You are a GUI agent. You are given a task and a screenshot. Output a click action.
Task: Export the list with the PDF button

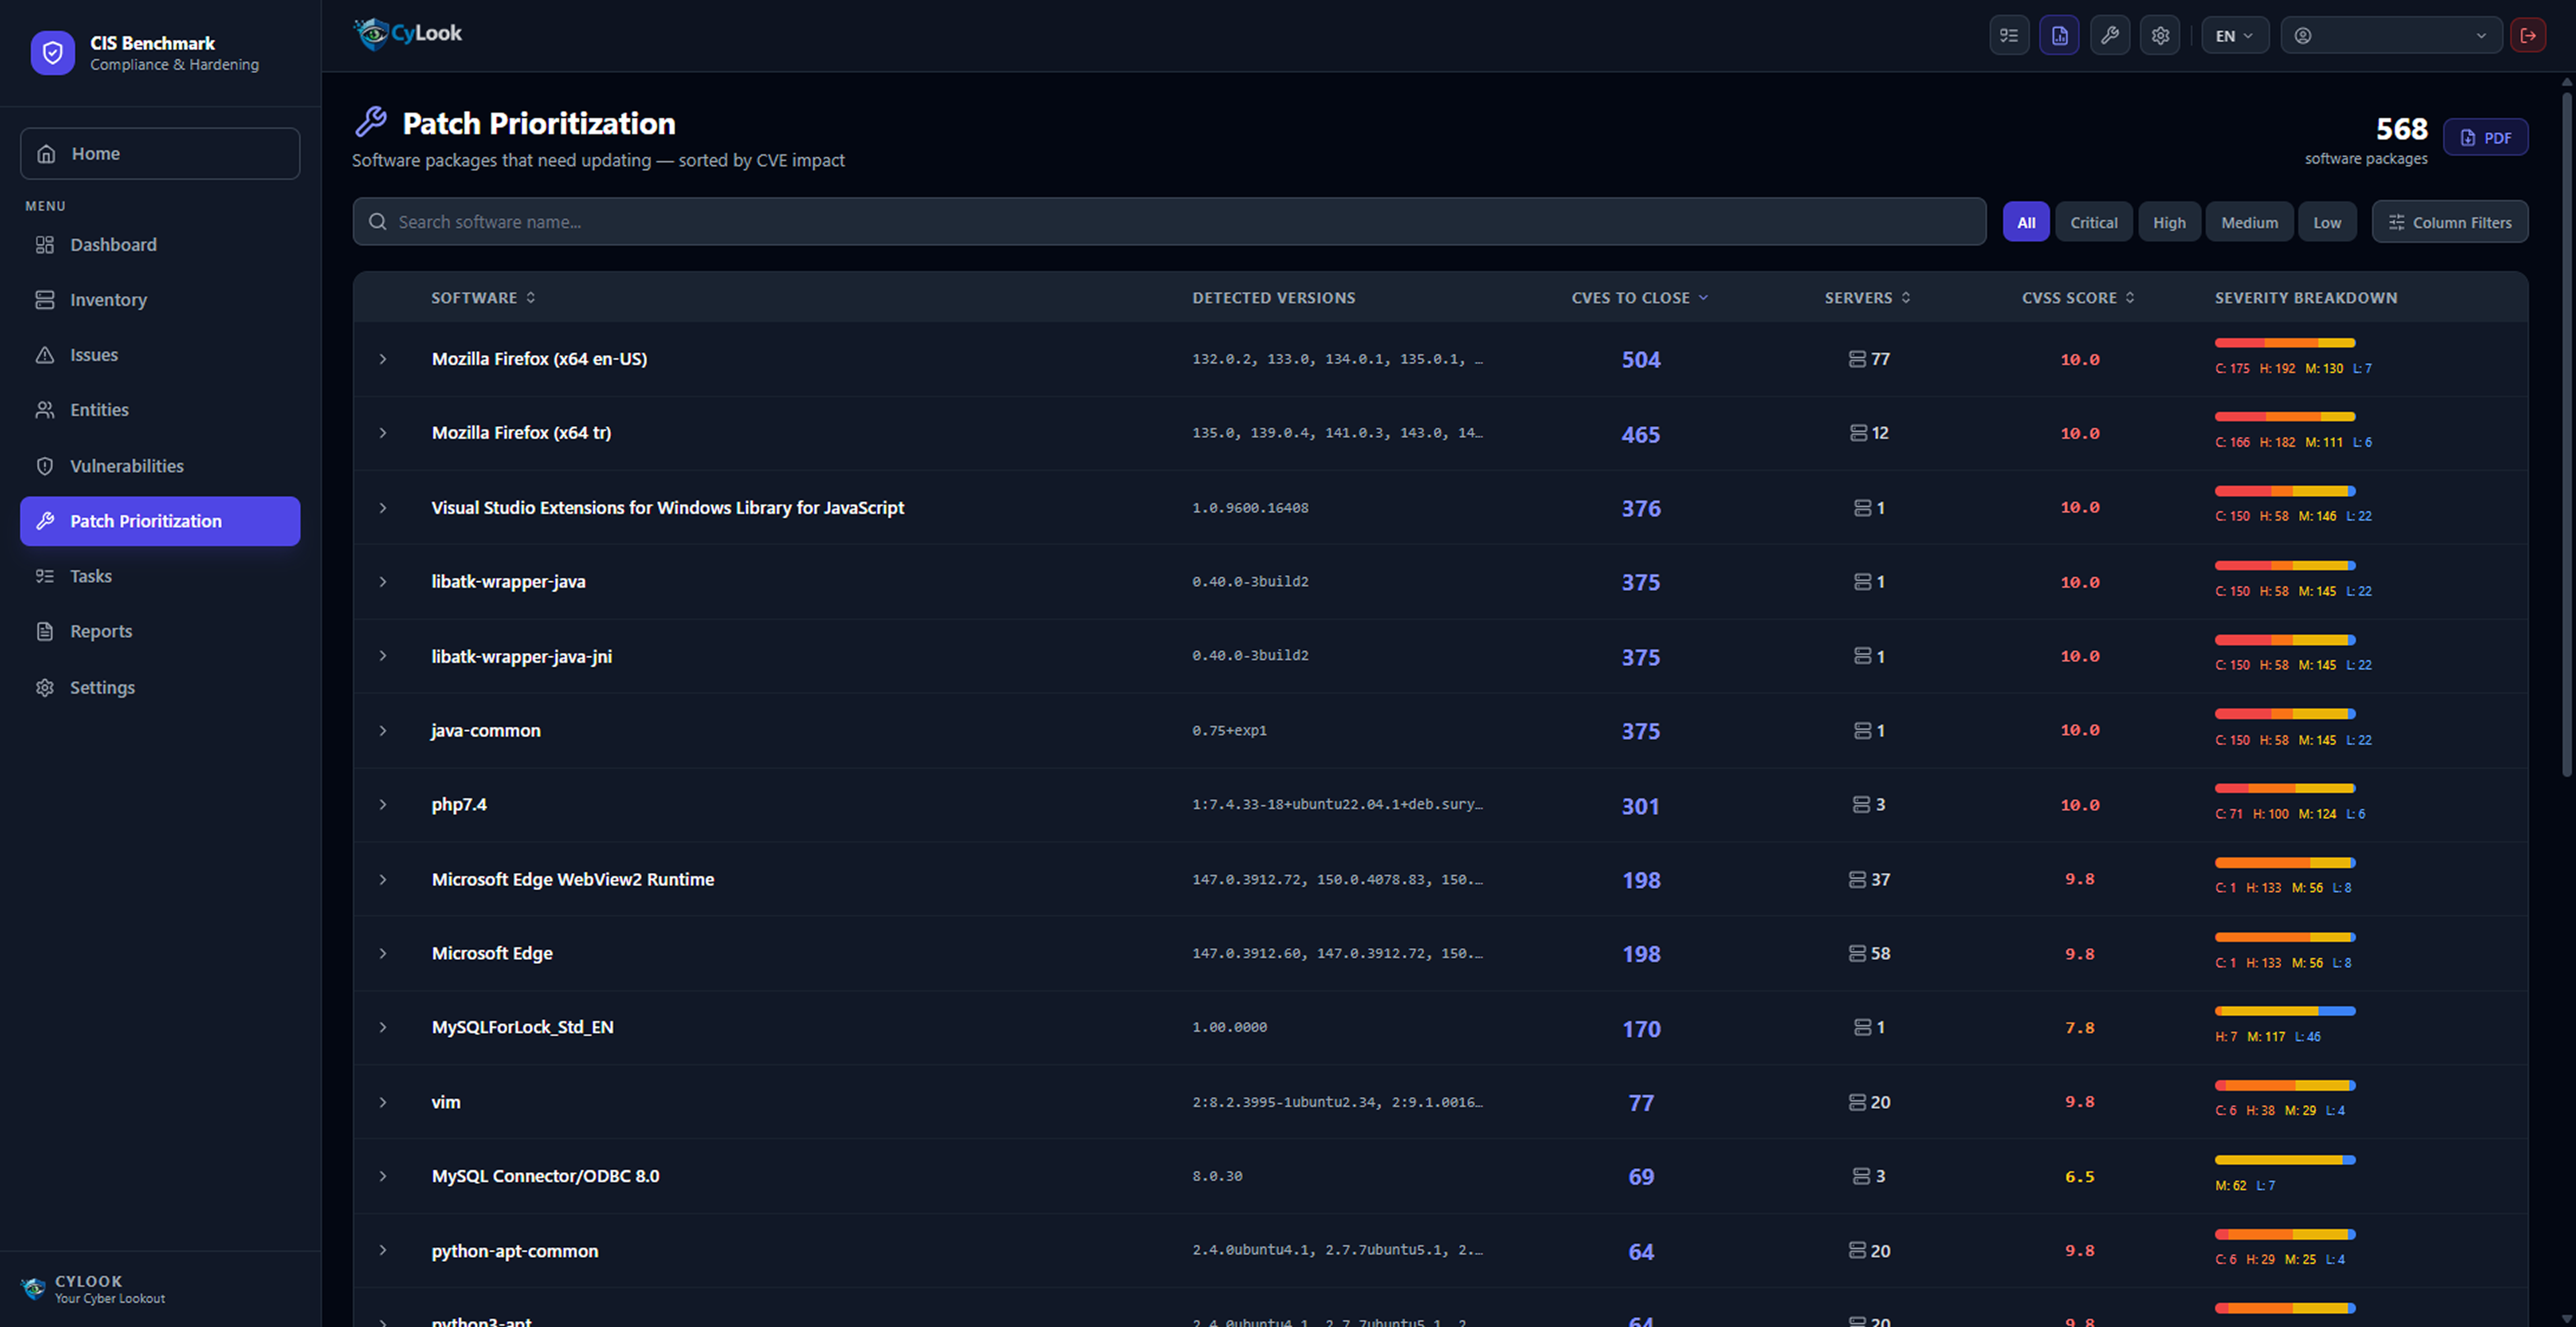pos(2485,138)
